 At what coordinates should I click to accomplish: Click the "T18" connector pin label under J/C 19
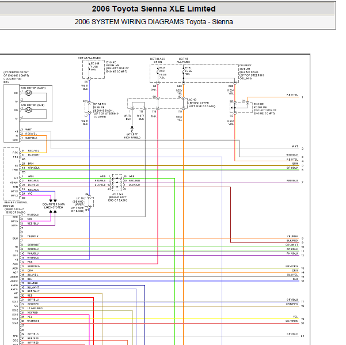154,112
